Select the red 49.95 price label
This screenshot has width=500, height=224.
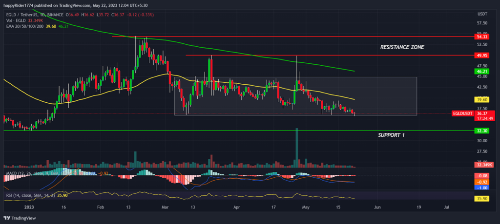(x=481, y=56)
